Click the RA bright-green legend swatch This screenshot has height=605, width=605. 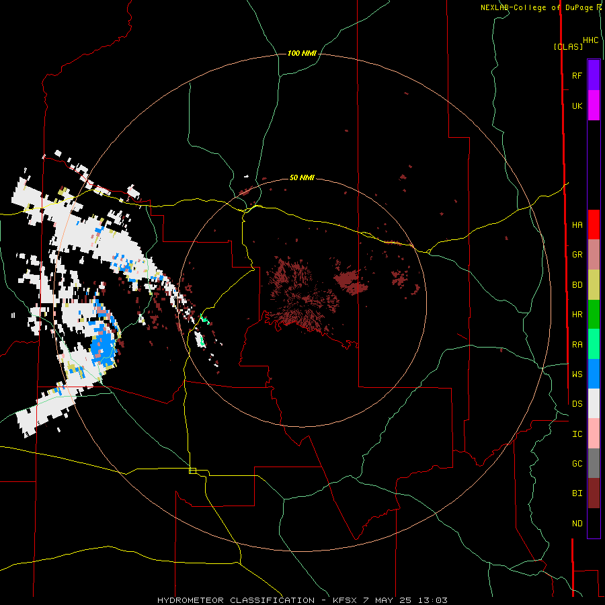(x=594, y=344)
